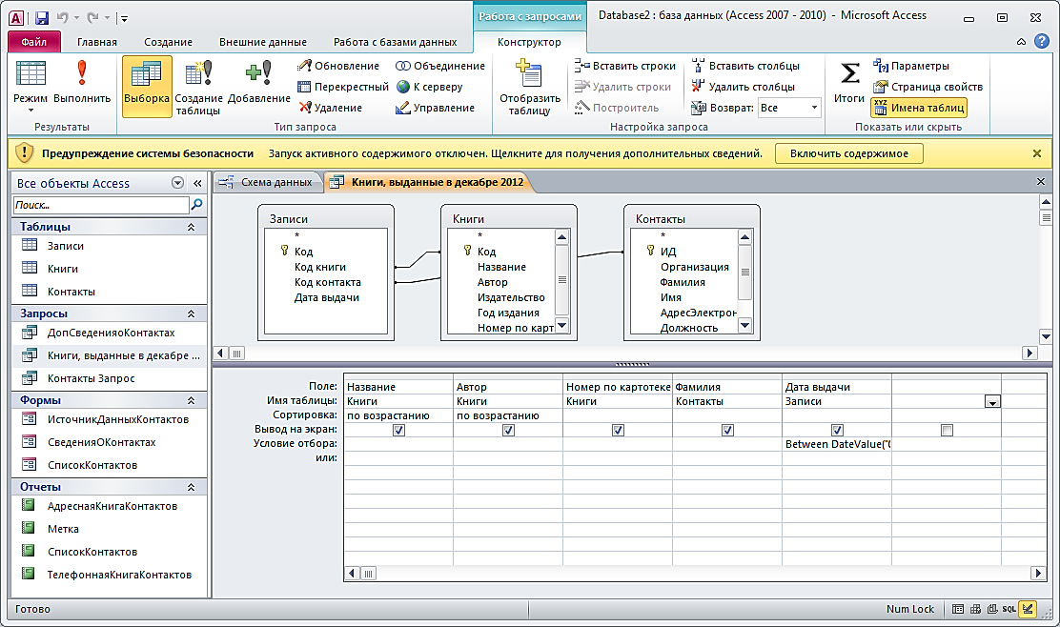The height and width of the screenshot is (627, 1060).
Task: Click the navigation pane Поиск field
Action: pos(101,205)
